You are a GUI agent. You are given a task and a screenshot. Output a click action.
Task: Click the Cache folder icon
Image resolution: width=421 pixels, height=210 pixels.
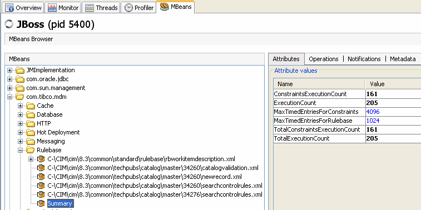tap(31, 106)
